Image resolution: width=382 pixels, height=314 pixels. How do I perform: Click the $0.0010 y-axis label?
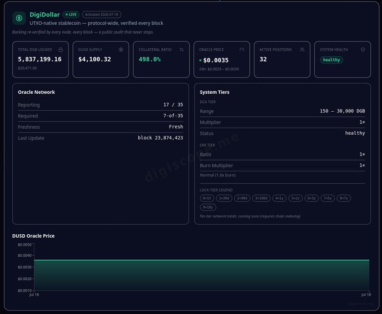click(x=25, y=290)
